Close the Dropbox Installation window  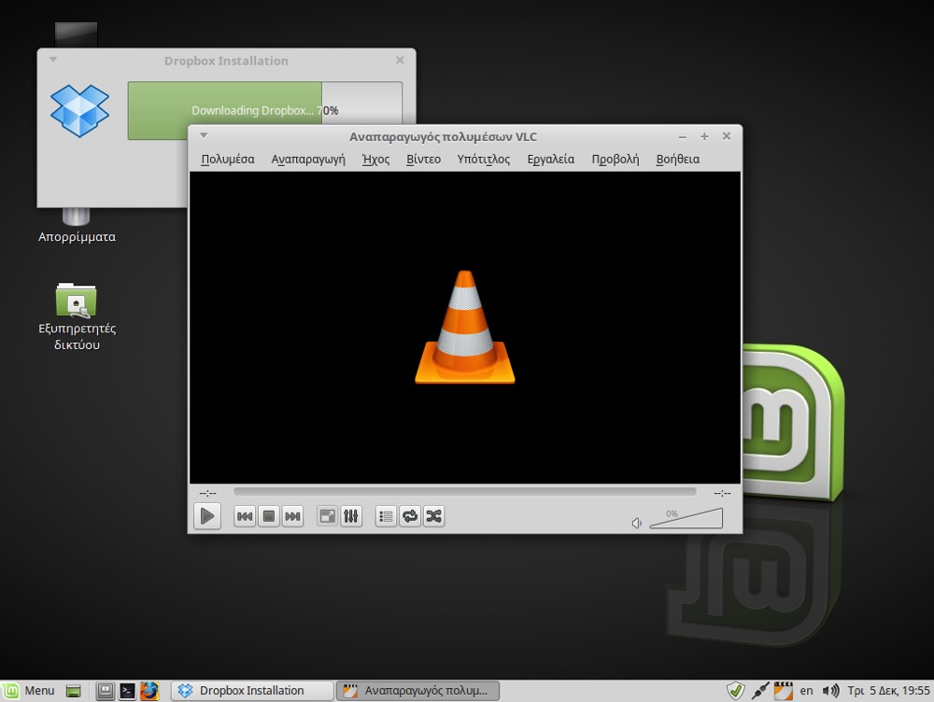click(400, 60)
